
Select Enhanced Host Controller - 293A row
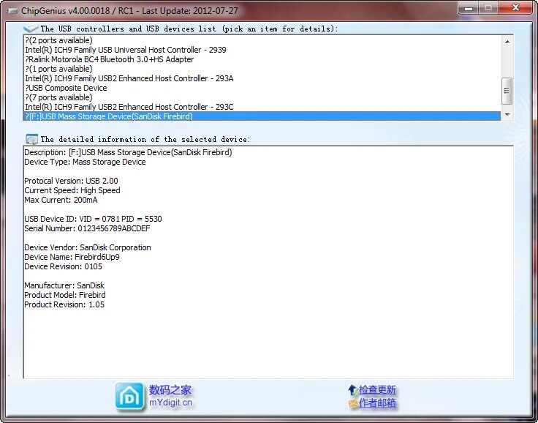tap(262, 78)
